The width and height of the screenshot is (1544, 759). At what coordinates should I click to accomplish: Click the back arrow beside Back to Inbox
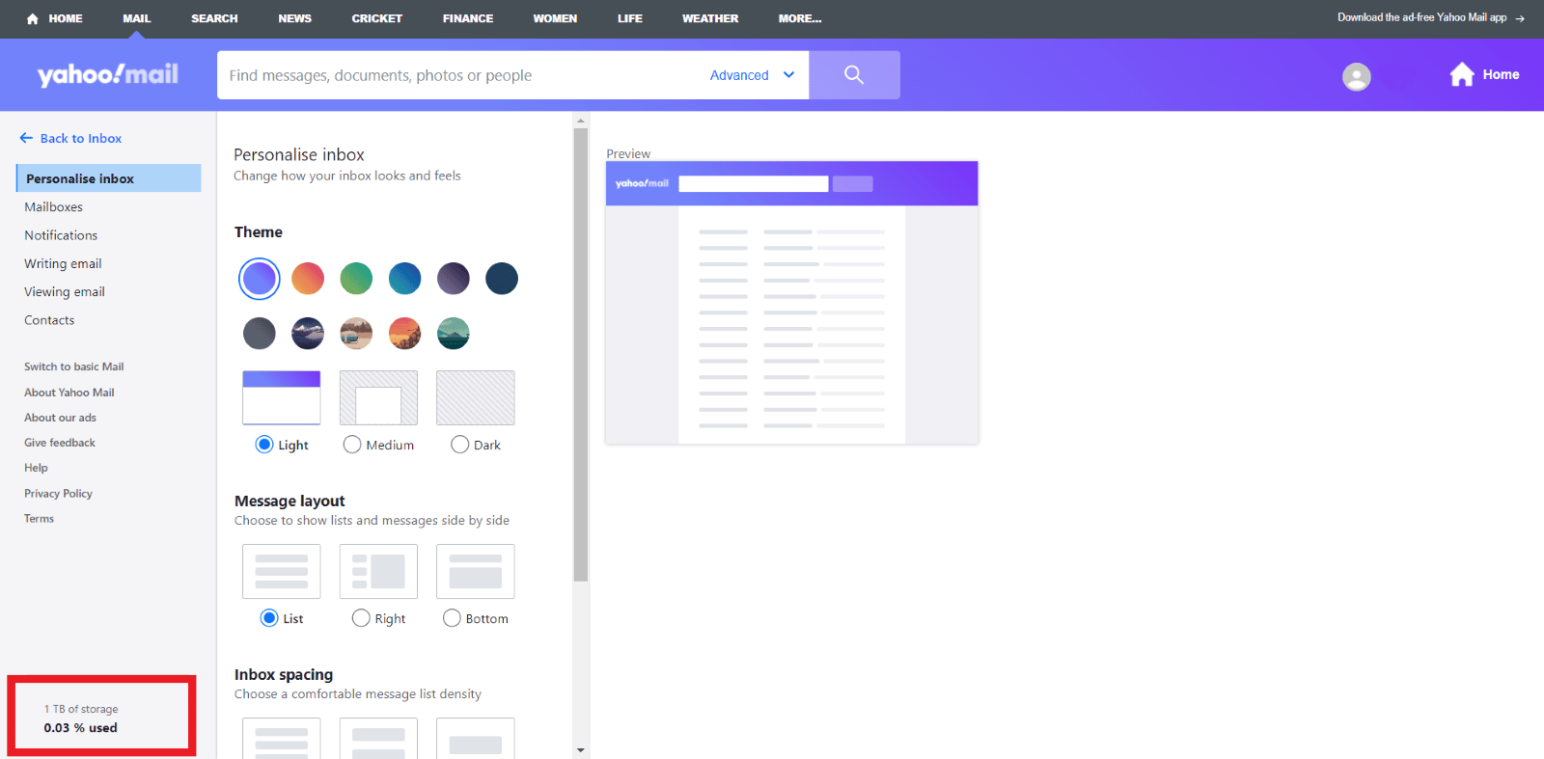26,138
